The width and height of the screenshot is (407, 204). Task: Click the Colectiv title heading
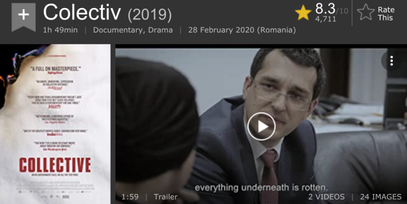pyautogui.click(x=82, y=12)
